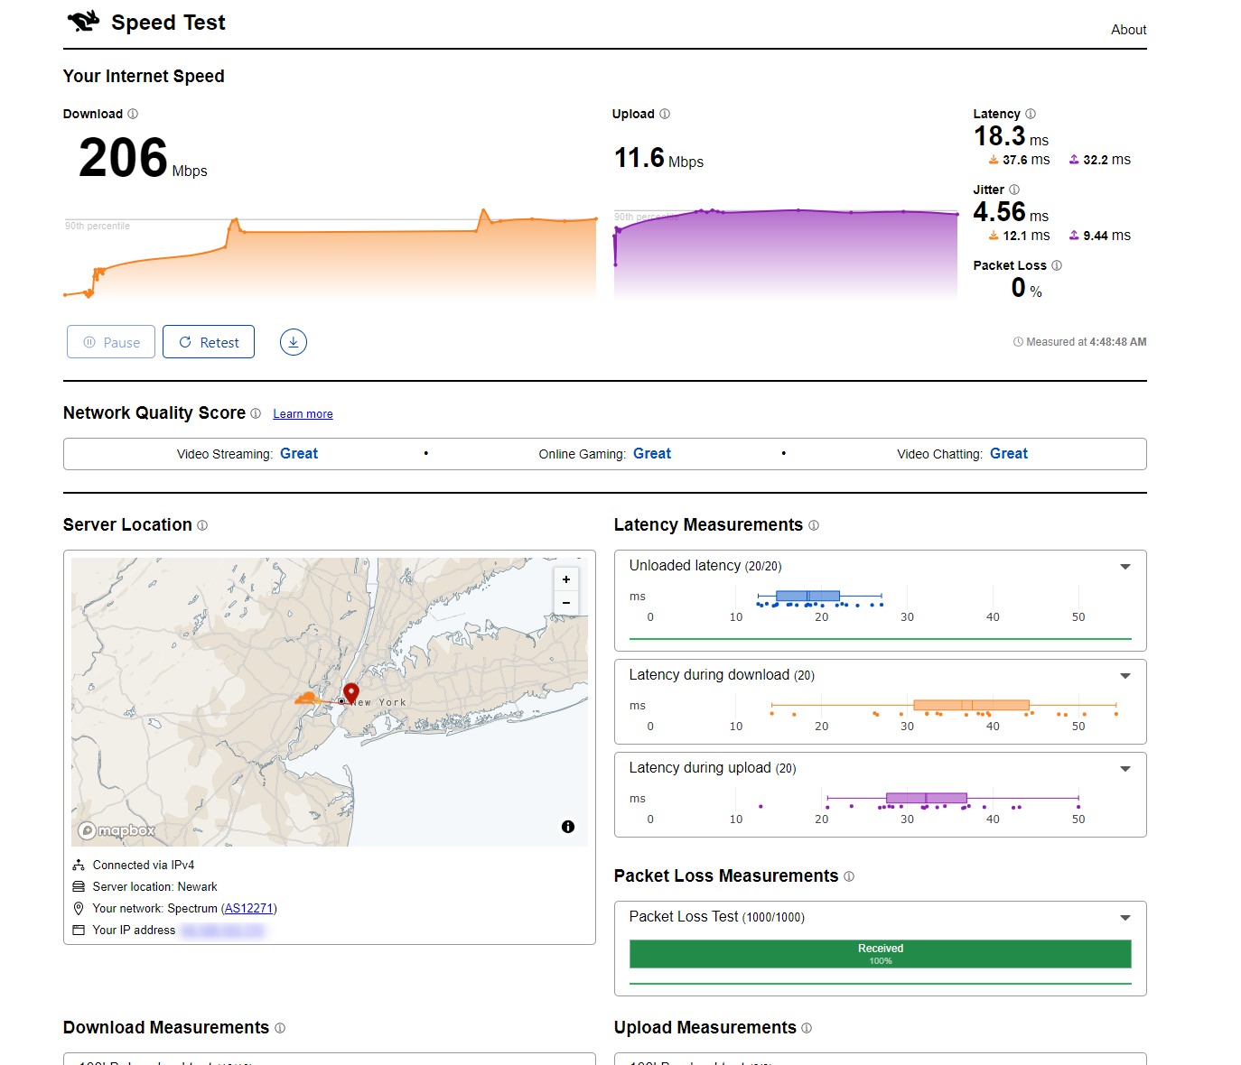Expand the Packet Loss Test panel
Screen dimensions: 1241x1065
[1125, 918]
